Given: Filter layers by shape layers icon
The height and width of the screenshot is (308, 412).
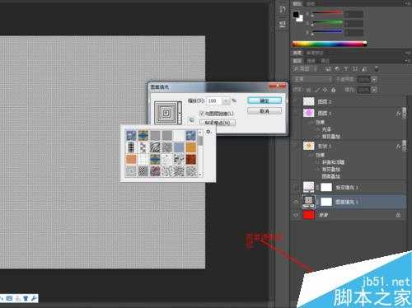Looking at the screenshot, I should coord(355,69).
